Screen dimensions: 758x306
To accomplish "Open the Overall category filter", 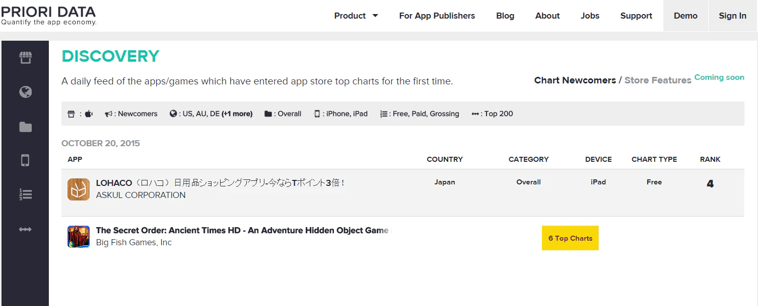I will tap(290, 114).
